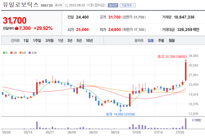Click the largest volume bar at chart end
This screenshot has width=205, height=136.
coord(186,123)
